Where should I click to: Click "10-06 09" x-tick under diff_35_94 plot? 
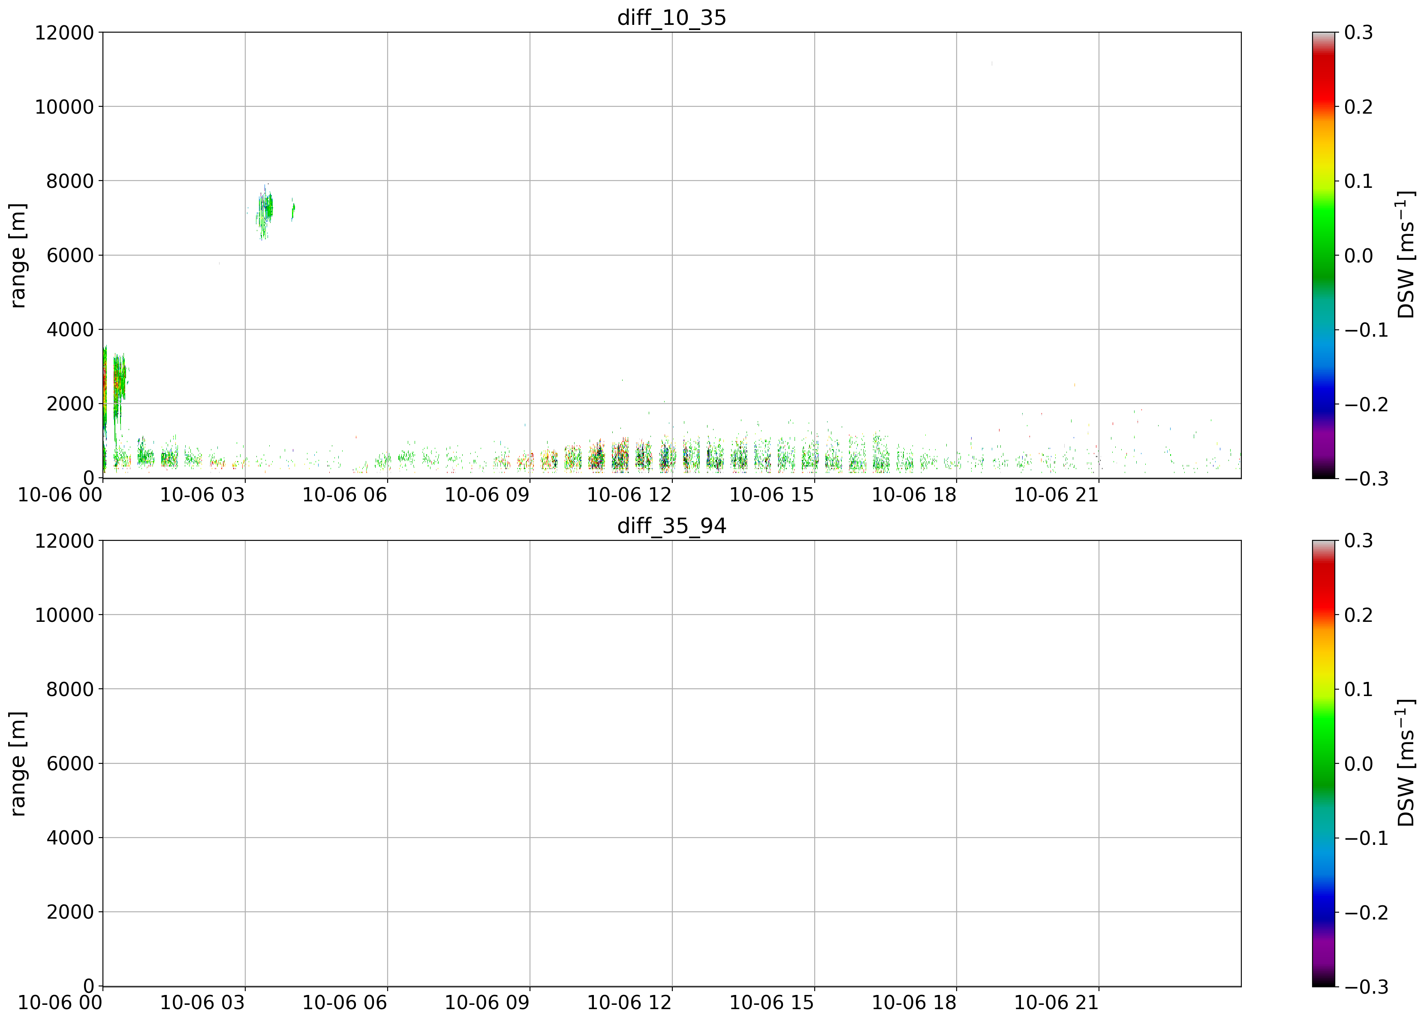tap(487, 1003)
